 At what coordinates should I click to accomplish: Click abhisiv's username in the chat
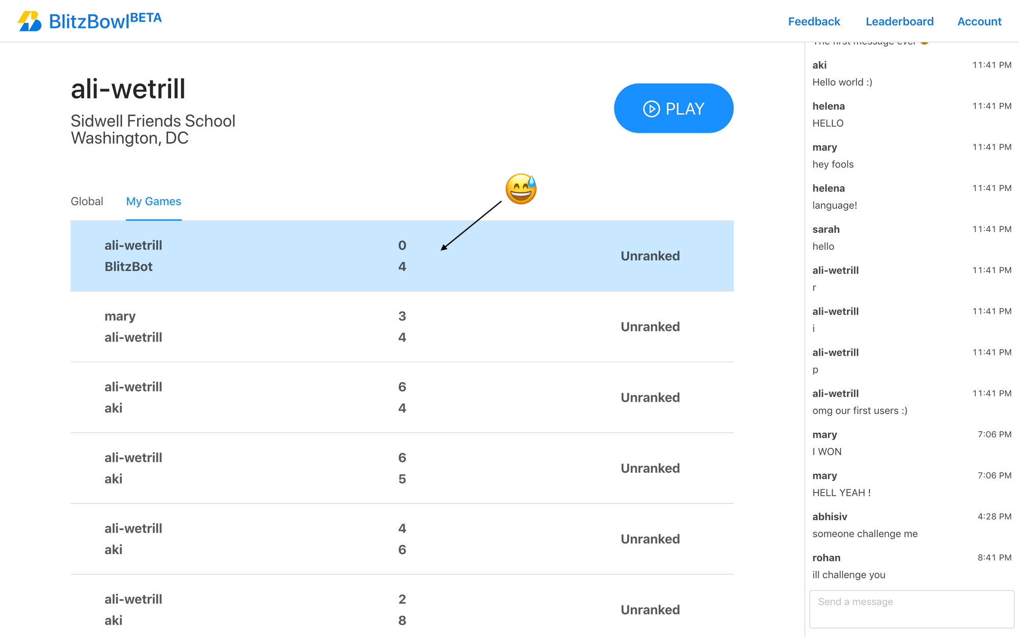coord(829,517)
